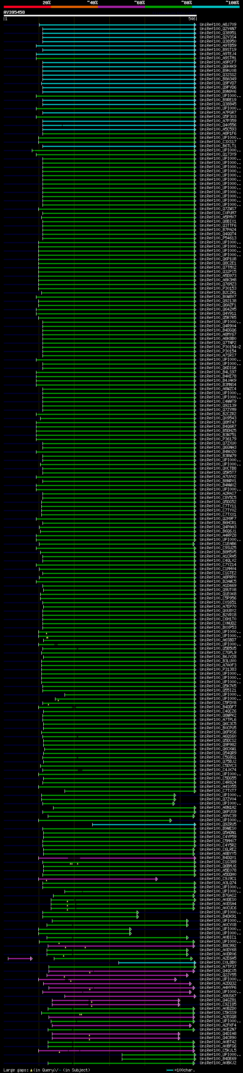Select the UniRef100_Q6K4K9 label
This screenshot has width=243, height=1073.
click(x=218, y=66)
